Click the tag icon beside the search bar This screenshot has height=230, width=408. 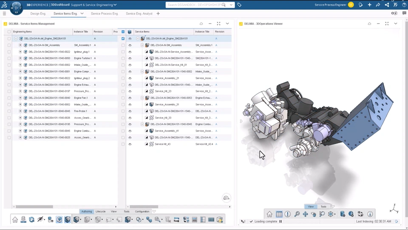point(239,5)
